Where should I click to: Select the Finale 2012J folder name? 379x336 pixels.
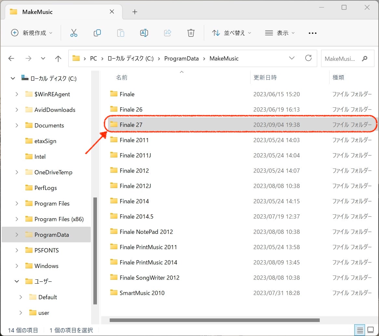[x=135, y=186]
